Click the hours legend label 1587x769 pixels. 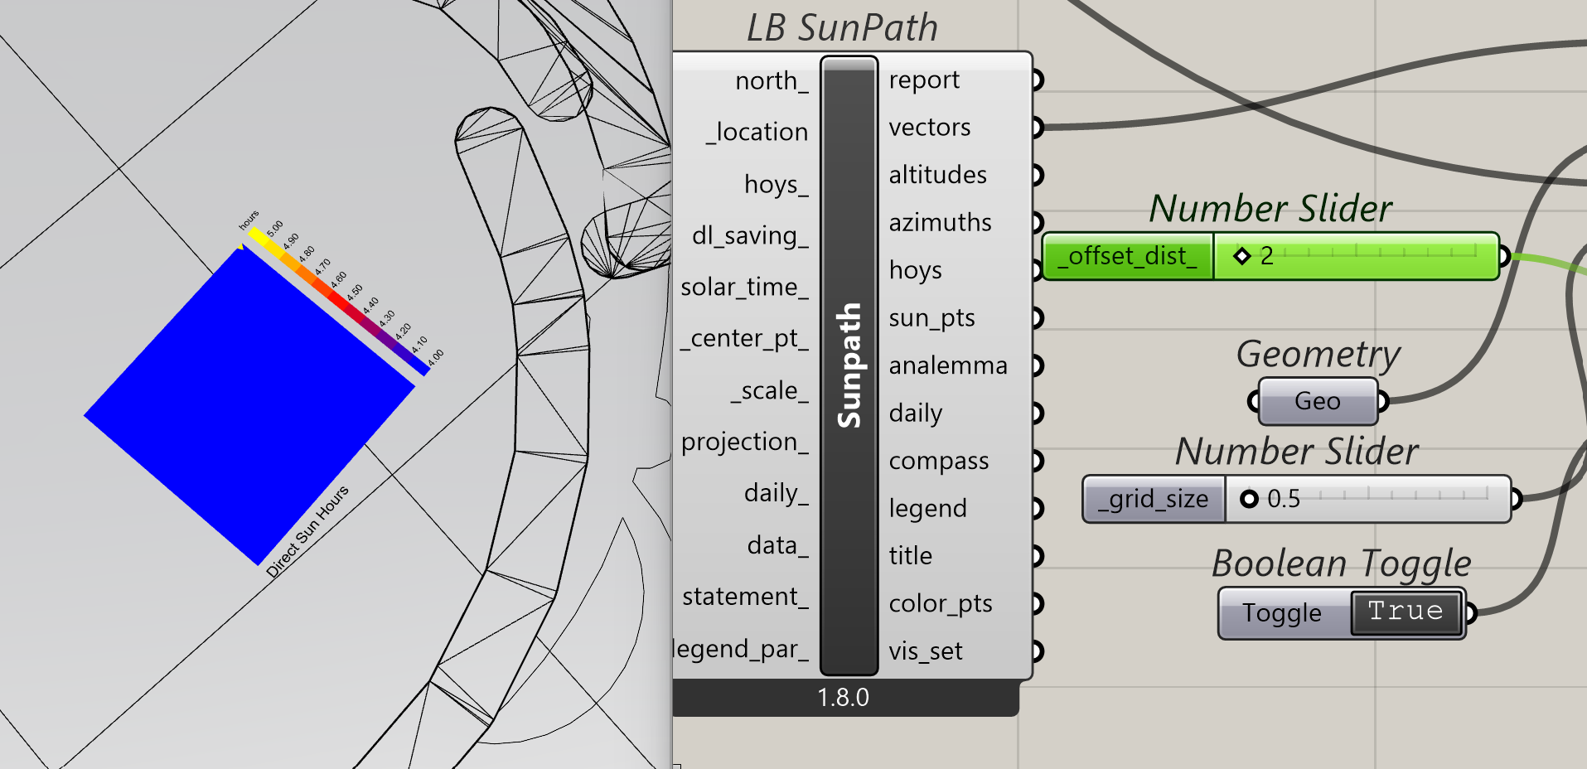pos(249,220)
